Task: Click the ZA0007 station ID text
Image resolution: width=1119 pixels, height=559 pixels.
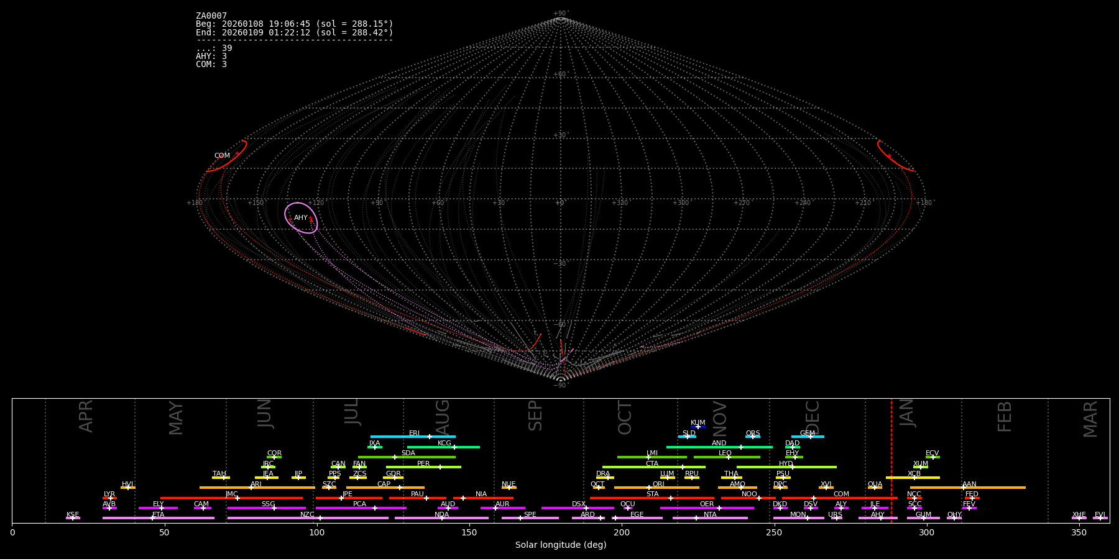Action: tap(211, 16)
